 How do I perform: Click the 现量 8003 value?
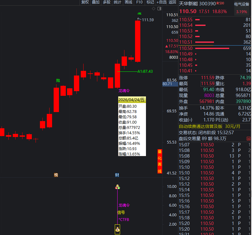[x=209, y=95]
